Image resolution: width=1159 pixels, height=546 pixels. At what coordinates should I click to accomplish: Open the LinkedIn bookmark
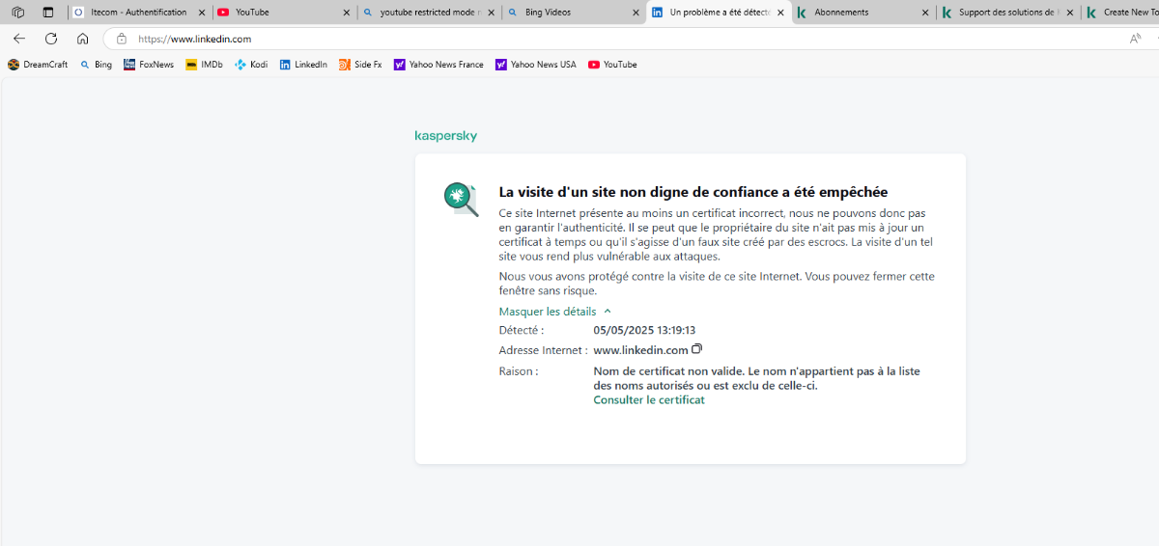(x=303, y=65)
